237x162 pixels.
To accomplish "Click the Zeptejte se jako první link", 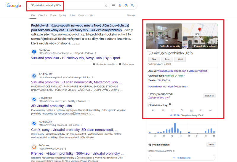I will pyautogui.click(x=159, y=98).
